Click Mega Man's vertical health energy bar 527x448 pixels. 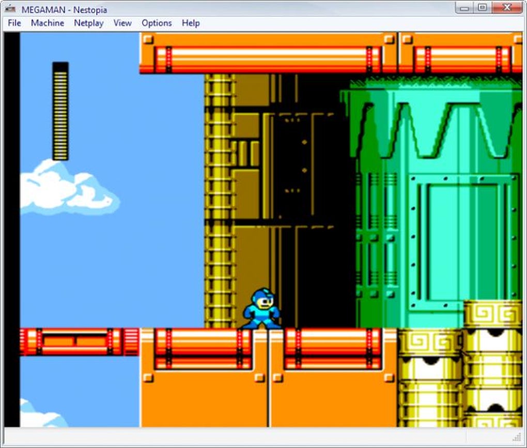point(60,111)
